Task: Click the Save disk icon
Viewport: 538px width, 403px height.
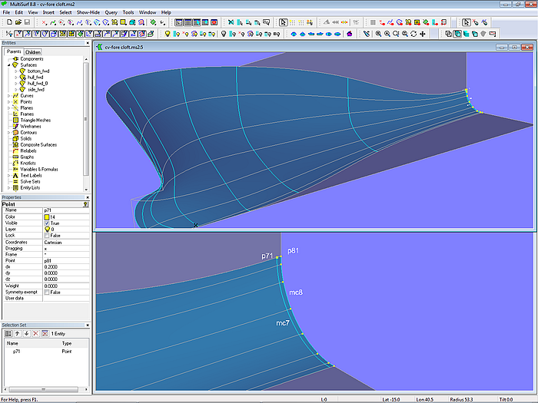Action: pyautogui.click(x=25, y=23)
